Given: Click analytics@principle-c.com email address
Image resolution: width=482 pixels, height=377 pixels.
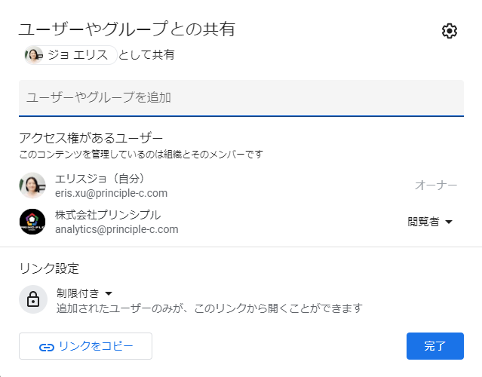Looking at the screenshot, I should [117, 229].
